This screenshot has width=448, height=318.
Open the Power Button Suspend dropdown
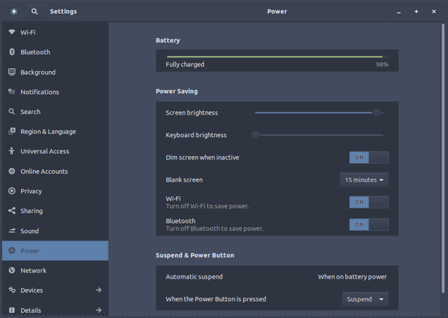(x=366, y=299)
